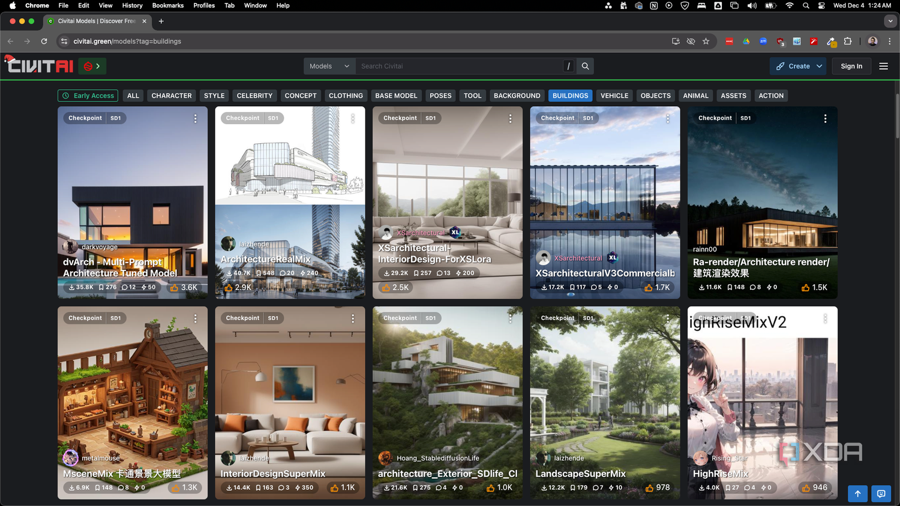This screenshot has width=900, height=506.
Task: Click the 35.8K download count on dvArch card
Action: click(x=81, y=287)
